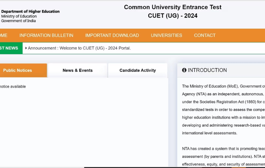
Task: Click the line starting 'The Ministry of Education (MoE)'
Action: (223, 87)
